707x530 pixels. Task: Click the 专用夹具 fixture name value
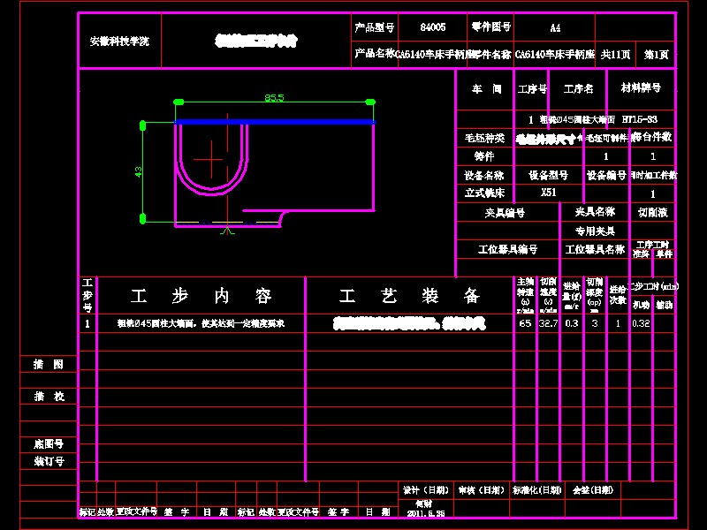click(595, 231)
